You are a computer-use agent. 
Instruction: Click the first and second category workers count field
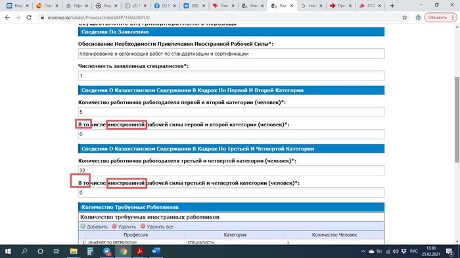tap(231, 112)
